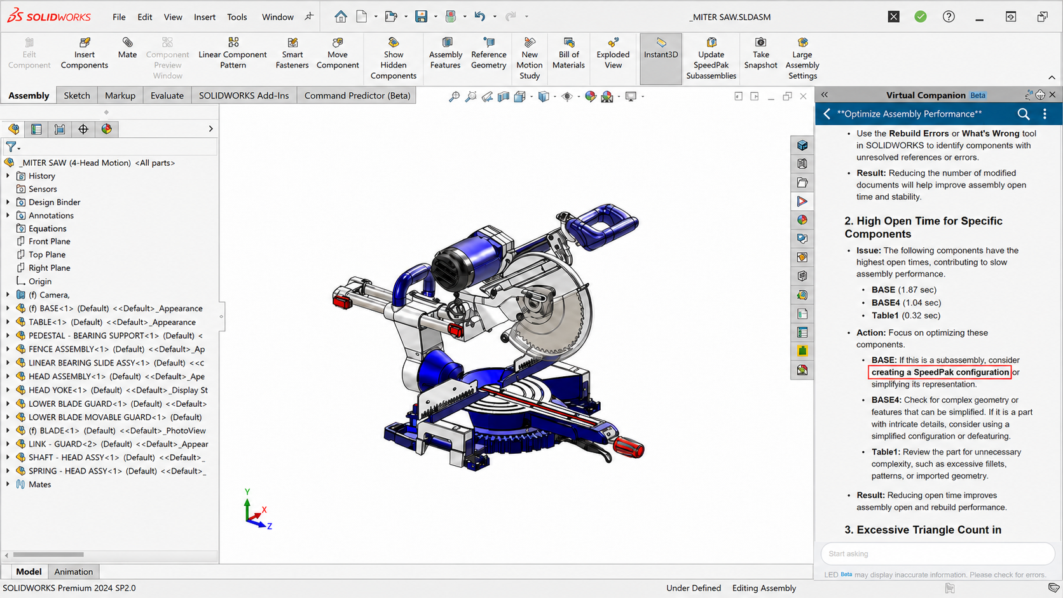Viewport: 1063px width, 598px height.
Task: Click Show Hidden Components
Action: pos(394,58)
